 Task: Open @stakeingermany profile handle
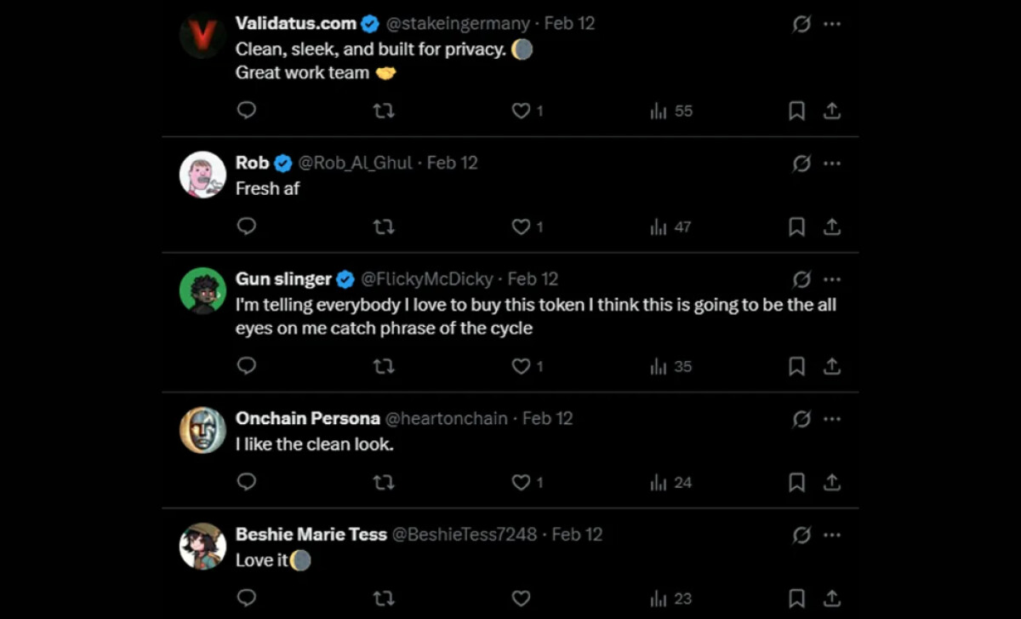click(459, 24)
